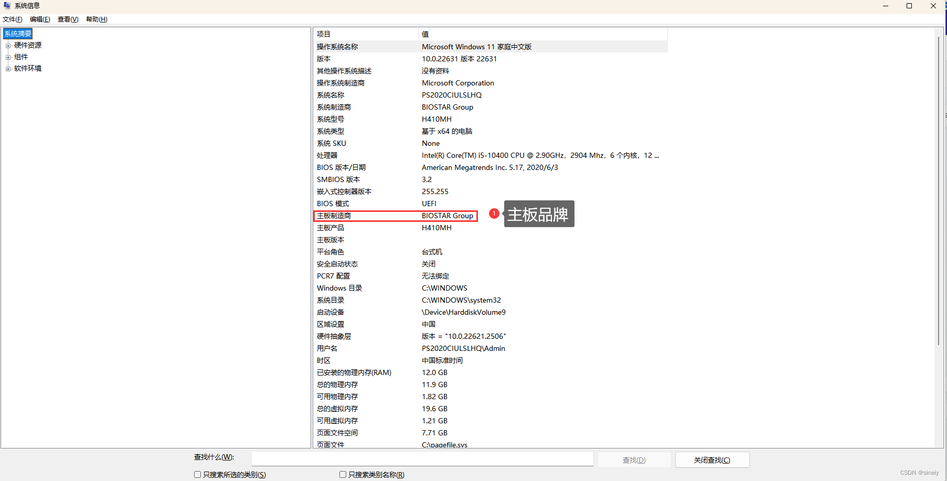Select the 启动设备 row

point(491,312)
